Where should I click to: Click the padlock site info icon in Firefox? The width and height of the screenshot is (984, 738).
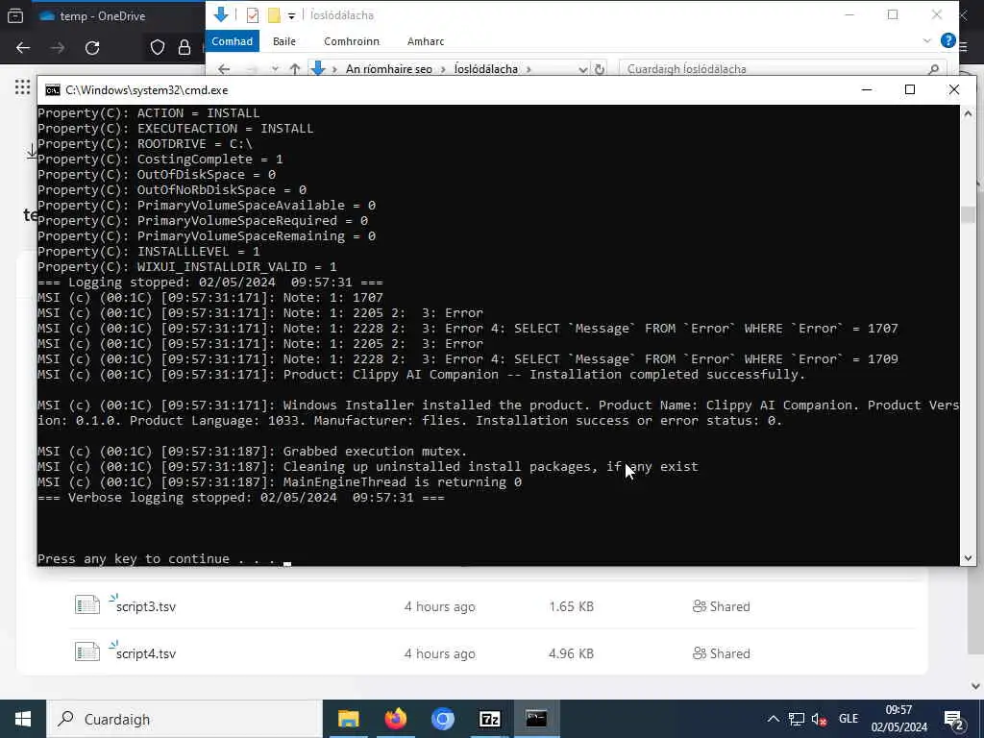pyautogui.click(x=184, y=48)
